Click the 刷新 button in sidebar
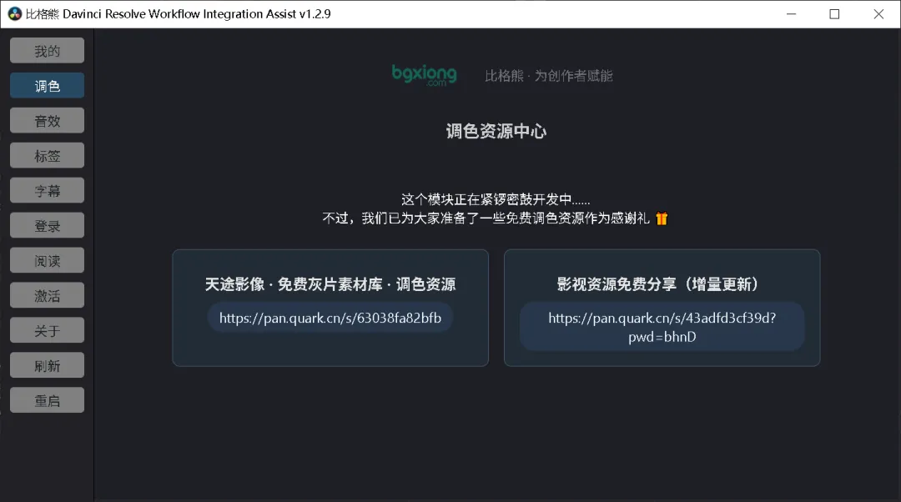Screen dimensions: 901x502 click(47, 366)
